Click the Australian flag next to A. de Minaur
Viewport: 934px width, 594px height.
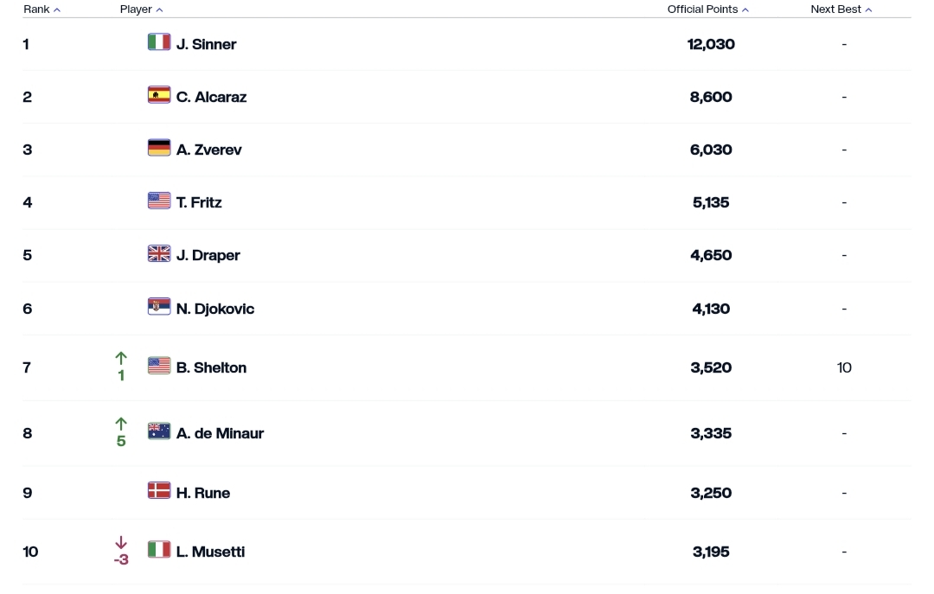(159, 431)
